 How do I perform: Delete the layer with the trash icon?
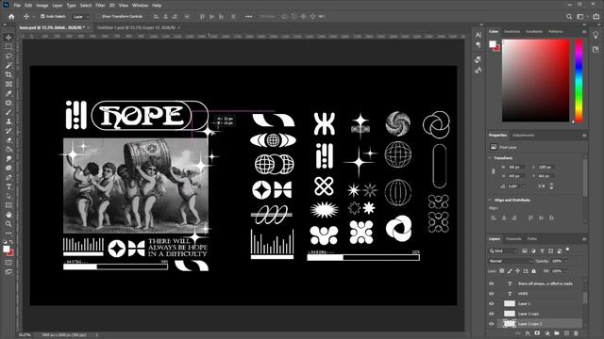(577, 333)
